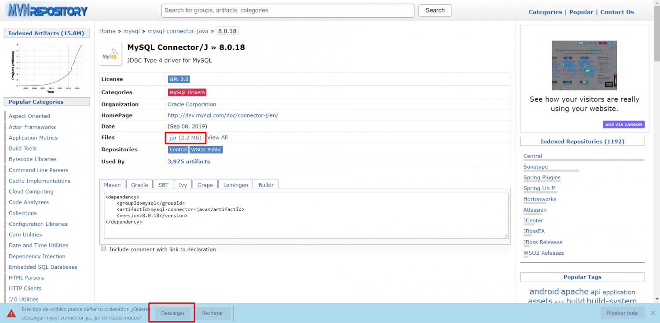Open the Embedded SQL Databases category
Screen dimensions: 660x323
43,267
